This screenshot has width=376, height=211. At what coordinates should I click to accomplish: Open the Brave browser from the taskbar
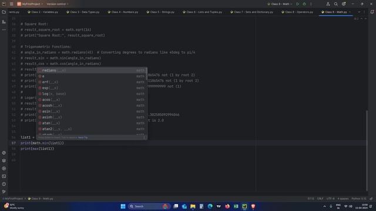[253, 206]
